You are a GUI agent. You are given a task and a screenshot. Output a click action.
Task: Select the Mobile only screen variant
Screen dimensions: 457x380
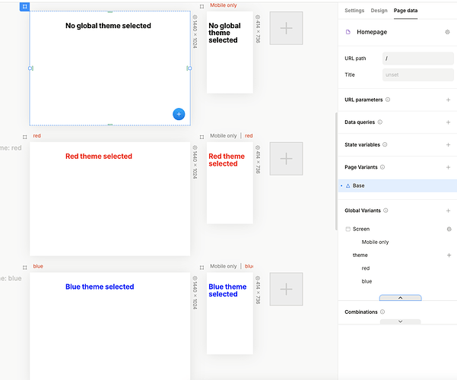tap(375, 242)
